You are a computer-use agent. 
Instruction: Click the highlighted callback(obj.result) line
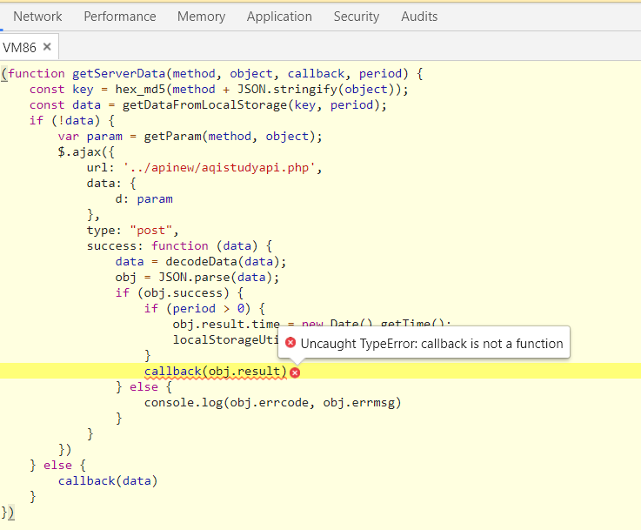(x=320, y=371)
